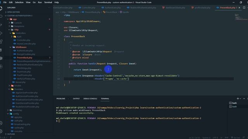The width and height of the screenshot is (248, 139).
Task: Collapse the Middleware folder
Action: pyautogui.click(x=21, y=47)
